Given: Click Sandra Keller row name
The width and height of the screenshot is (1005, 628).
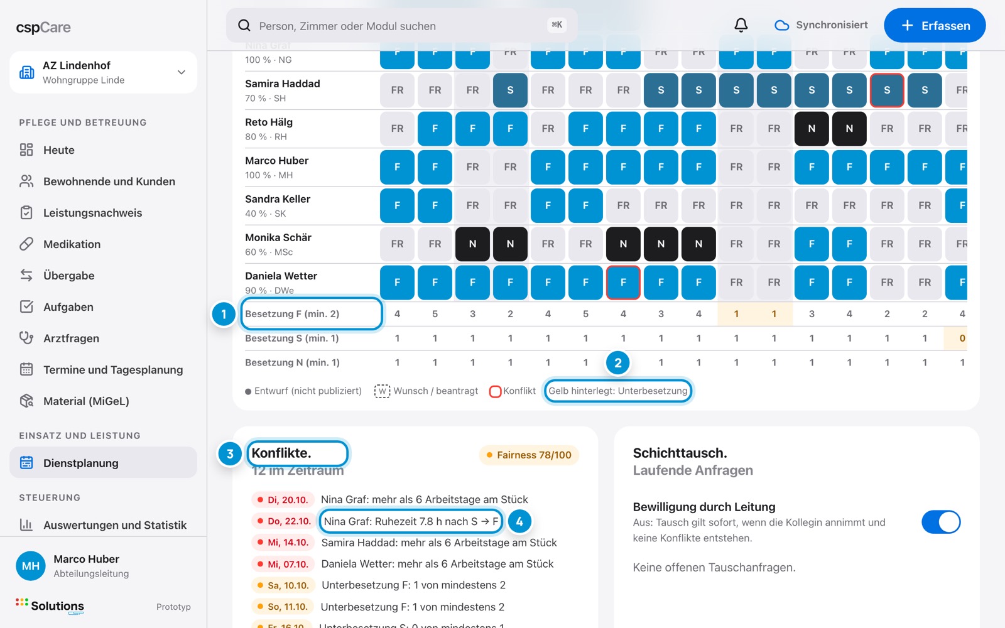Looking at the screenshot, I should [x=278, y=199].
